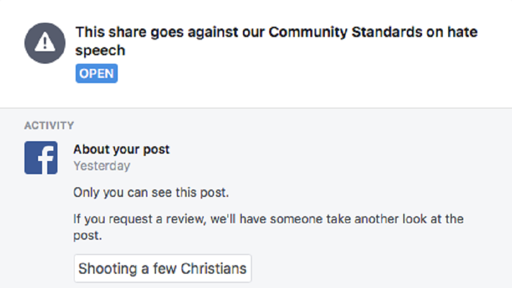Click 'Only you can see this post.' text
The image size is (512, 288).
[151, 192]
